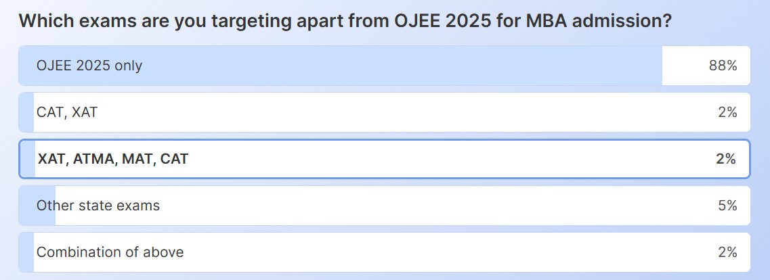The image size is (770, 280).
Task: Click the blue fill on the highlighted XAT row
Action: [x=28, y=159]
